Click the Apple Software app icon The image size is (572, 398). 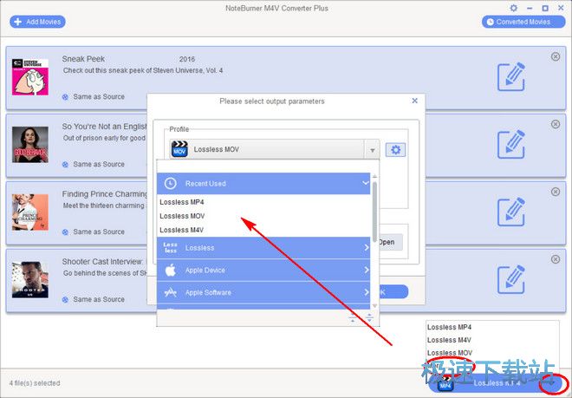pos(171,292)
